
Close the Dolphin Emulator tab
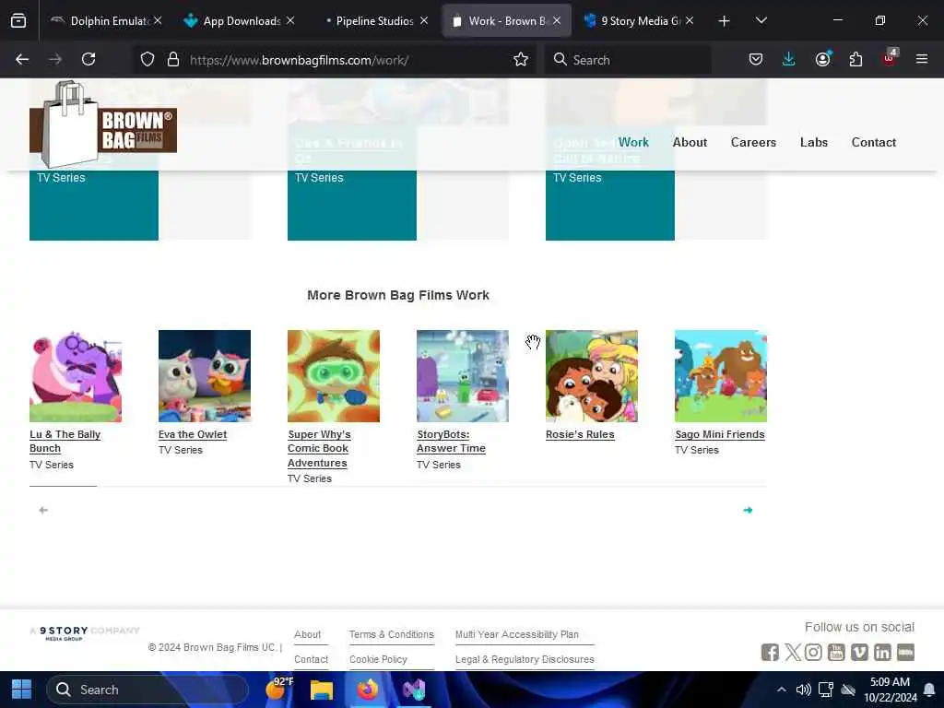(x=158, y=20)
